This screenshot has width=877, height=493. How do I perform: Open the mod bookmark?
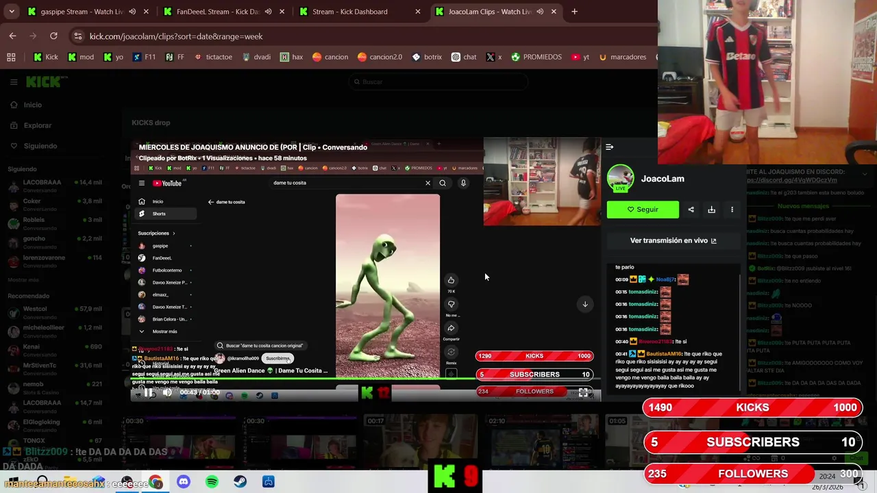click(x=81, y=58)
